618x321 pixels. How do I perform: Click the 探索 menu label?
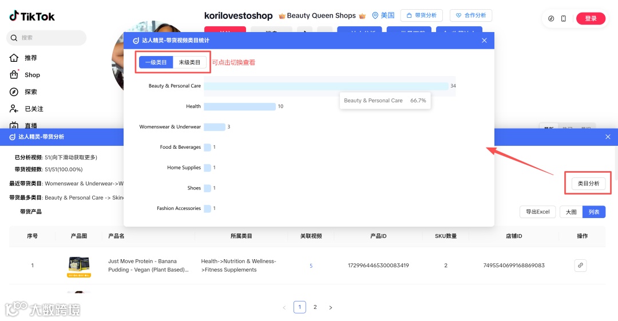tap(31, 92)
